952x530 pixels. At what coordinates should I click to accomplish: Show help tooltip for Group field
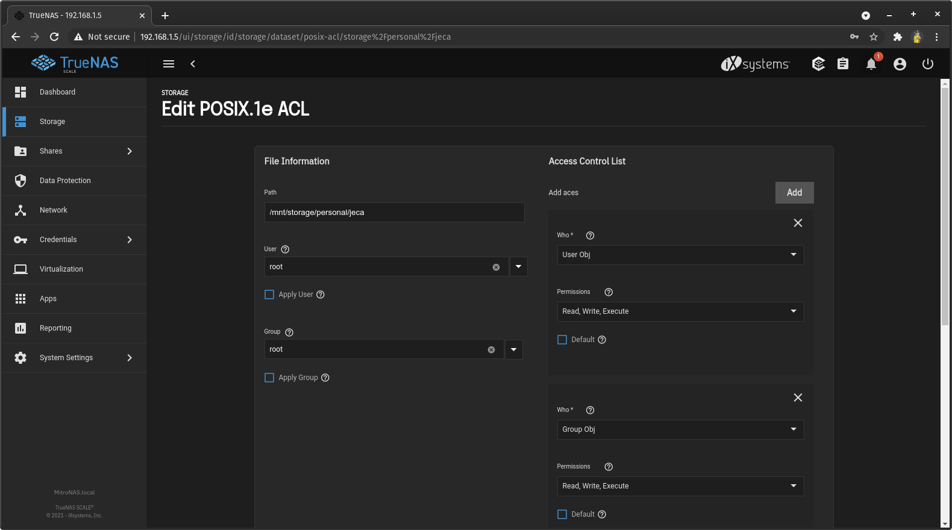(x=289, y=332)
